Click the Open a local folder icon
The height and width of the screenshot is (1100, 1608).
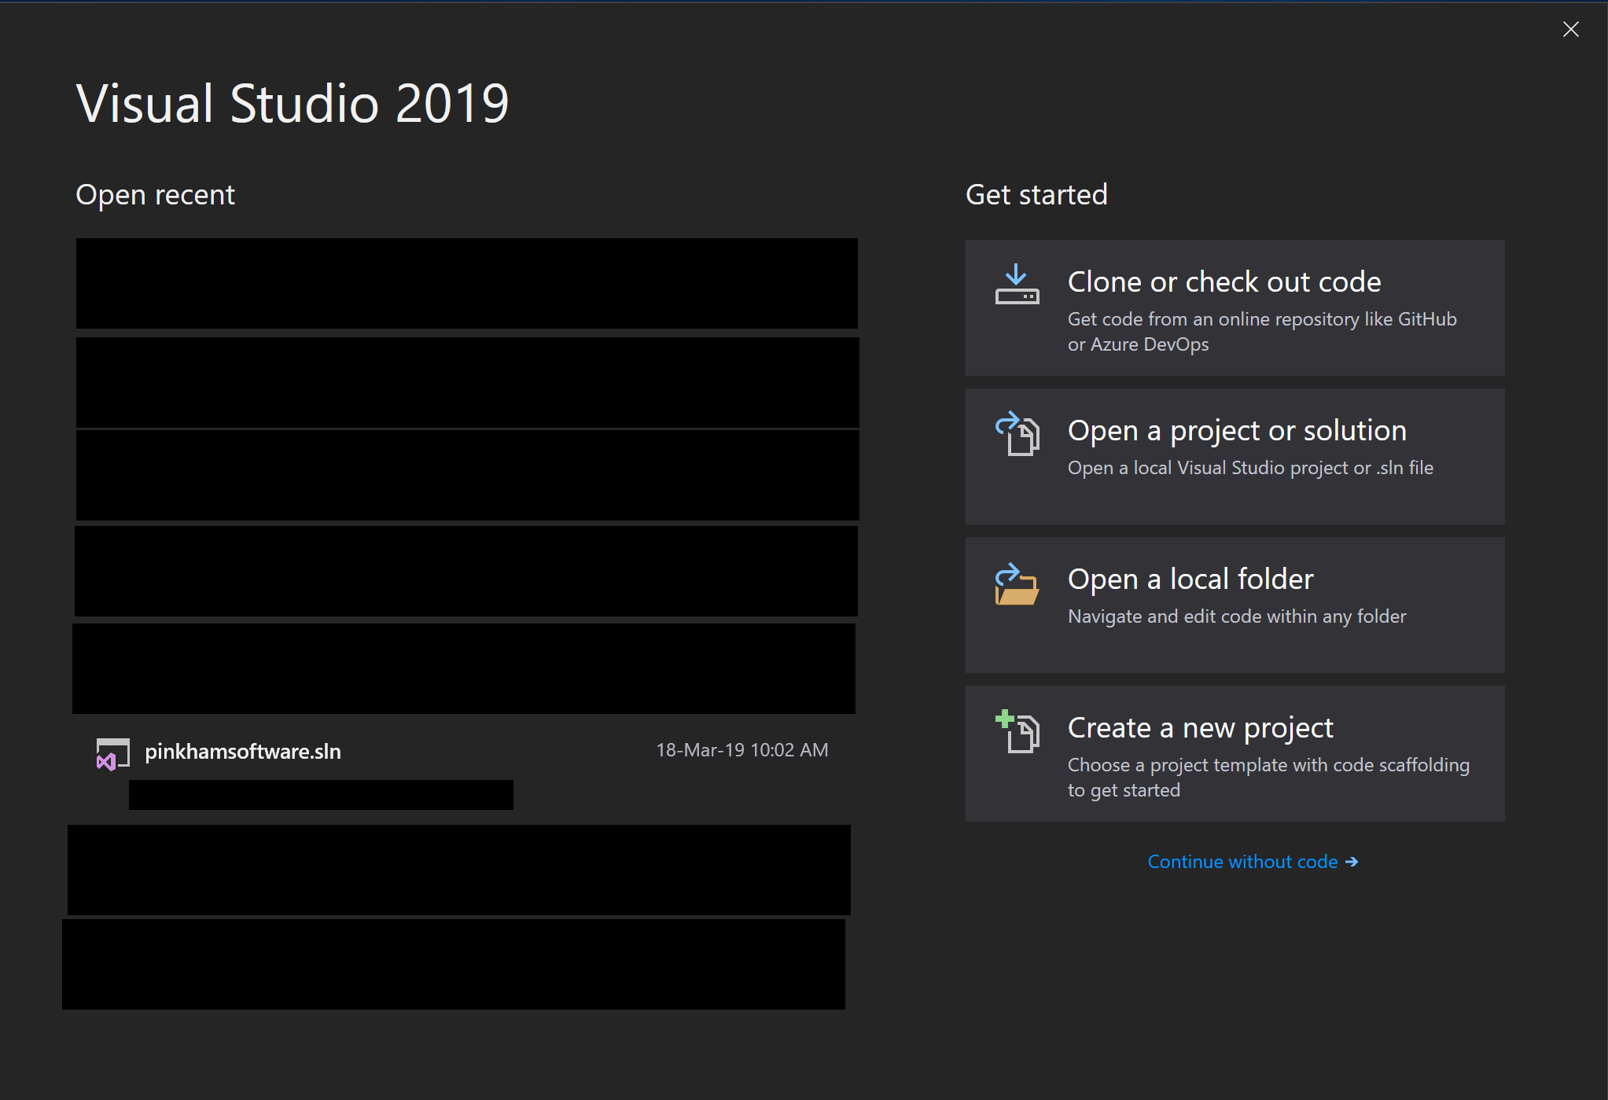click(x=1017, y=583)
